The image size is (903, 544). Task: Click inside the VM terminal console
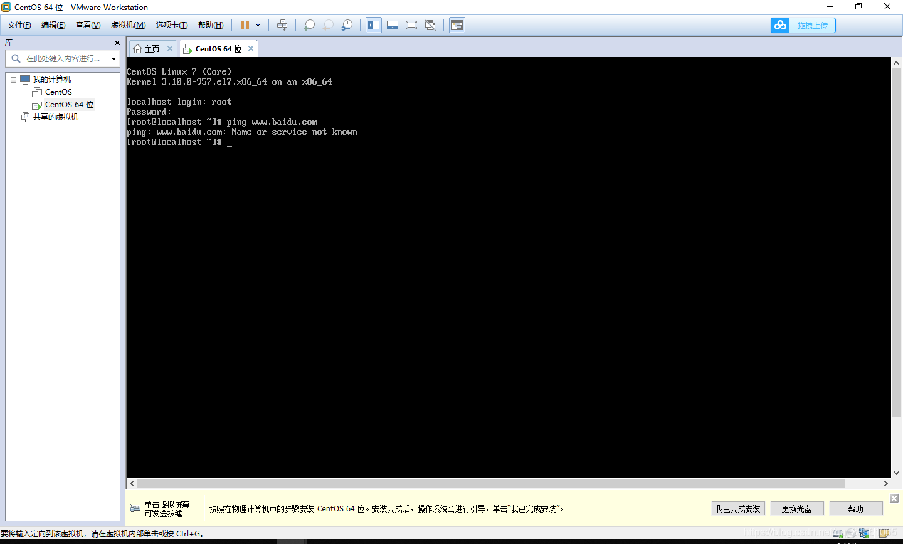coord(508,268)
